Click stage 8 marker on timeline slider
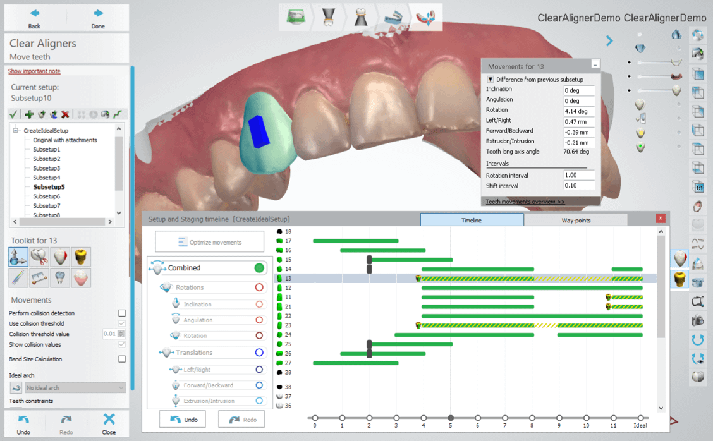The height and width of the screenshot is (441, 713). (x=532, y=418)
